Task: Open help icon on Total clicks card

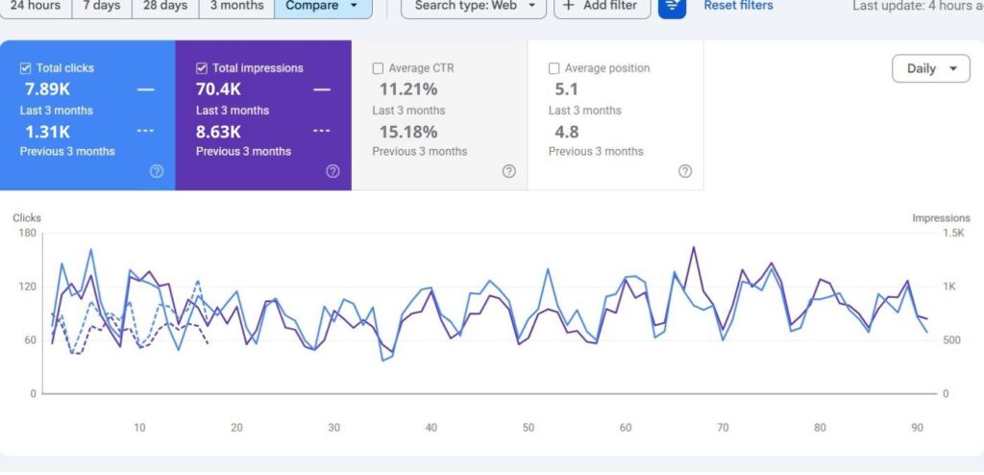Action: pos(157,171)
